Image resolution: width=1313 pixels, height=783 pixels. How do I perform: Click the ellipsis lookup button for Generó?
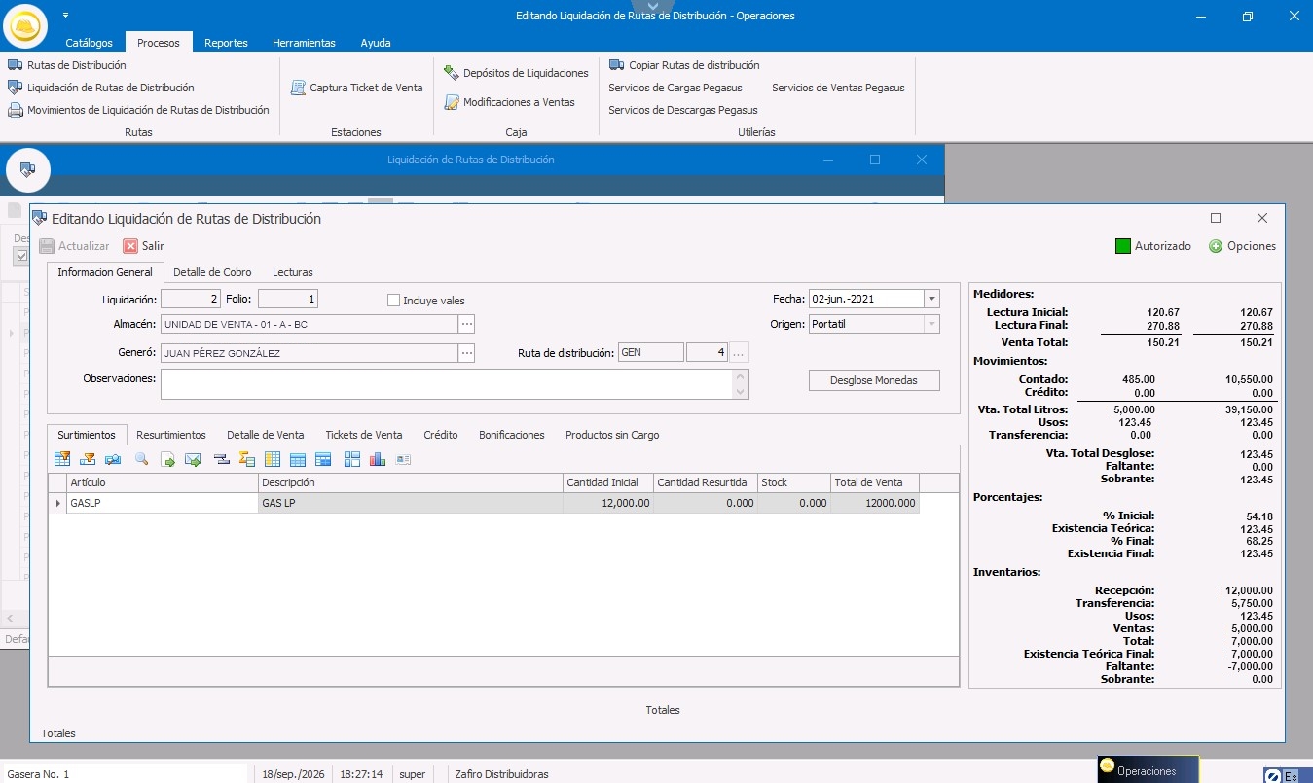467,353
